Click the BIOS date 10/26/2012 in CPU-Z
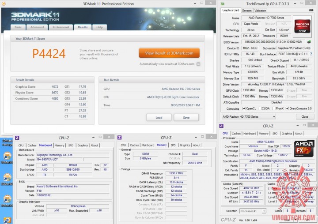This screenshot has width=318, height=224. 72,195
